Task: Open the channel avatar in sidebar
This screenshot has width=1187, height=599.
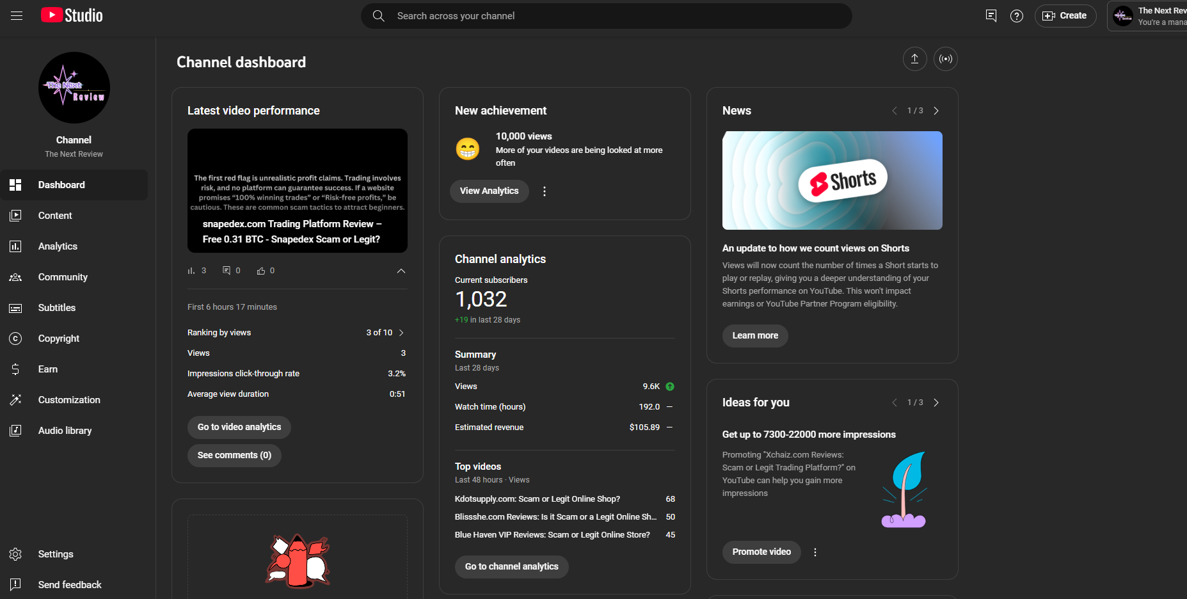Action: 74,88
